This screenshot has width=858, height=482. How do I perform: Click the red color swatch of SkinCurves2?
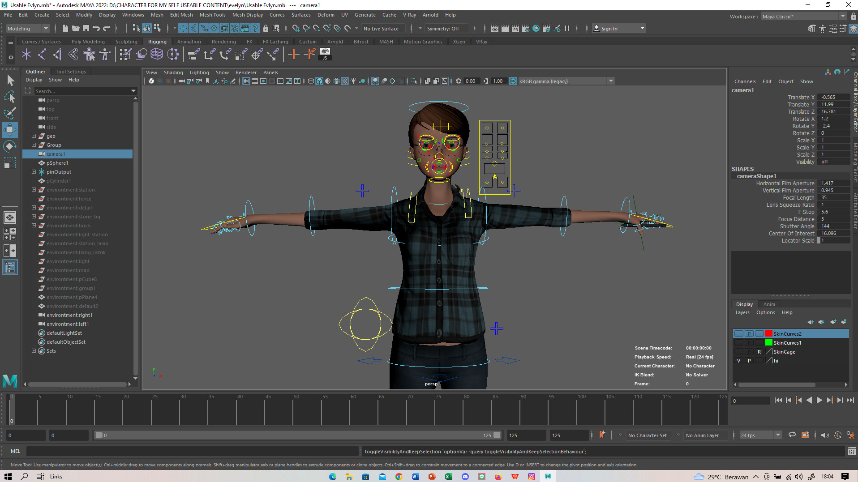coord(769,333)
